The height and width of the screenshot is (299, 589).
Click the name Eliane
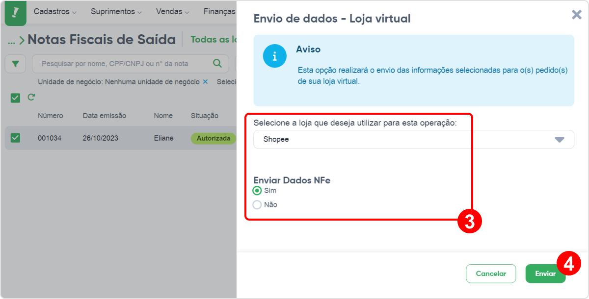164,138
